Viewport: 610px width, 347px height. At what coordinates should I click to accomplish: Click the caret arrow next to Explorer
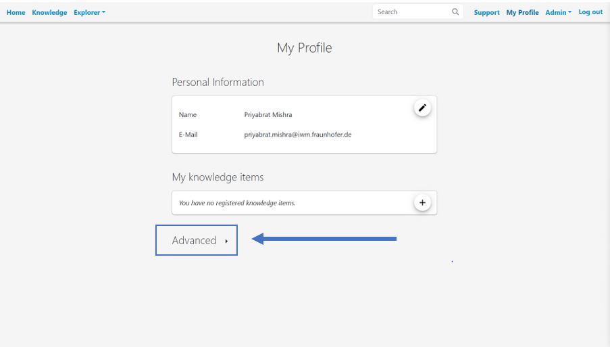tap(103, 12)
